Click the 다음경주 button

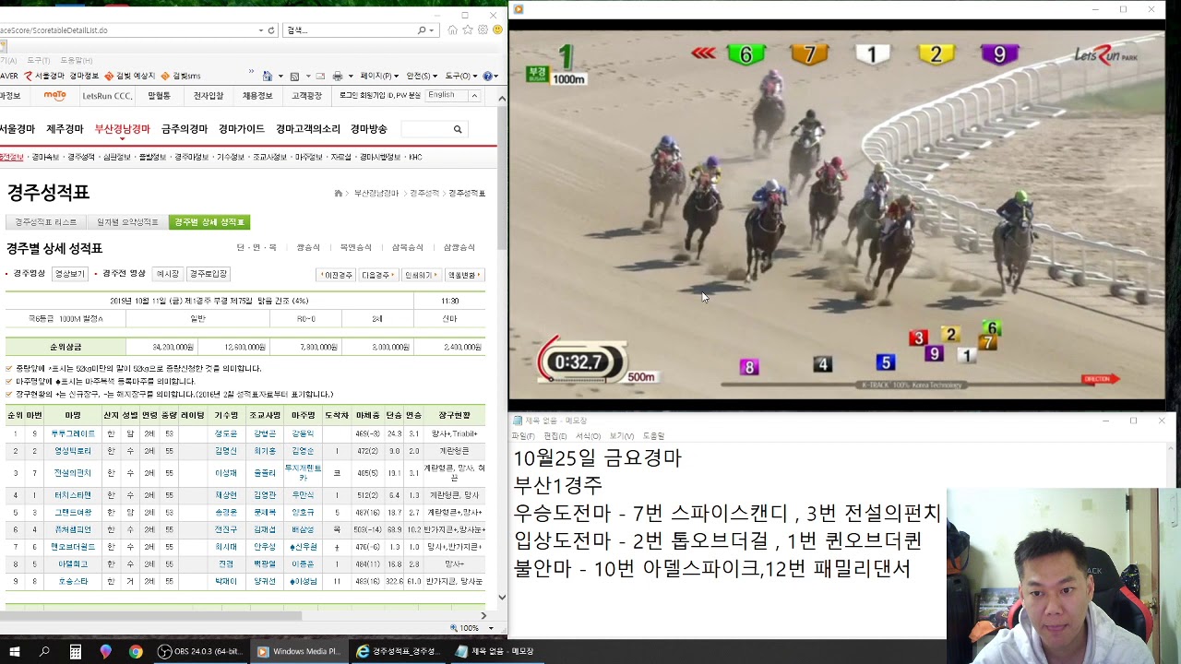tap(378, 275)
